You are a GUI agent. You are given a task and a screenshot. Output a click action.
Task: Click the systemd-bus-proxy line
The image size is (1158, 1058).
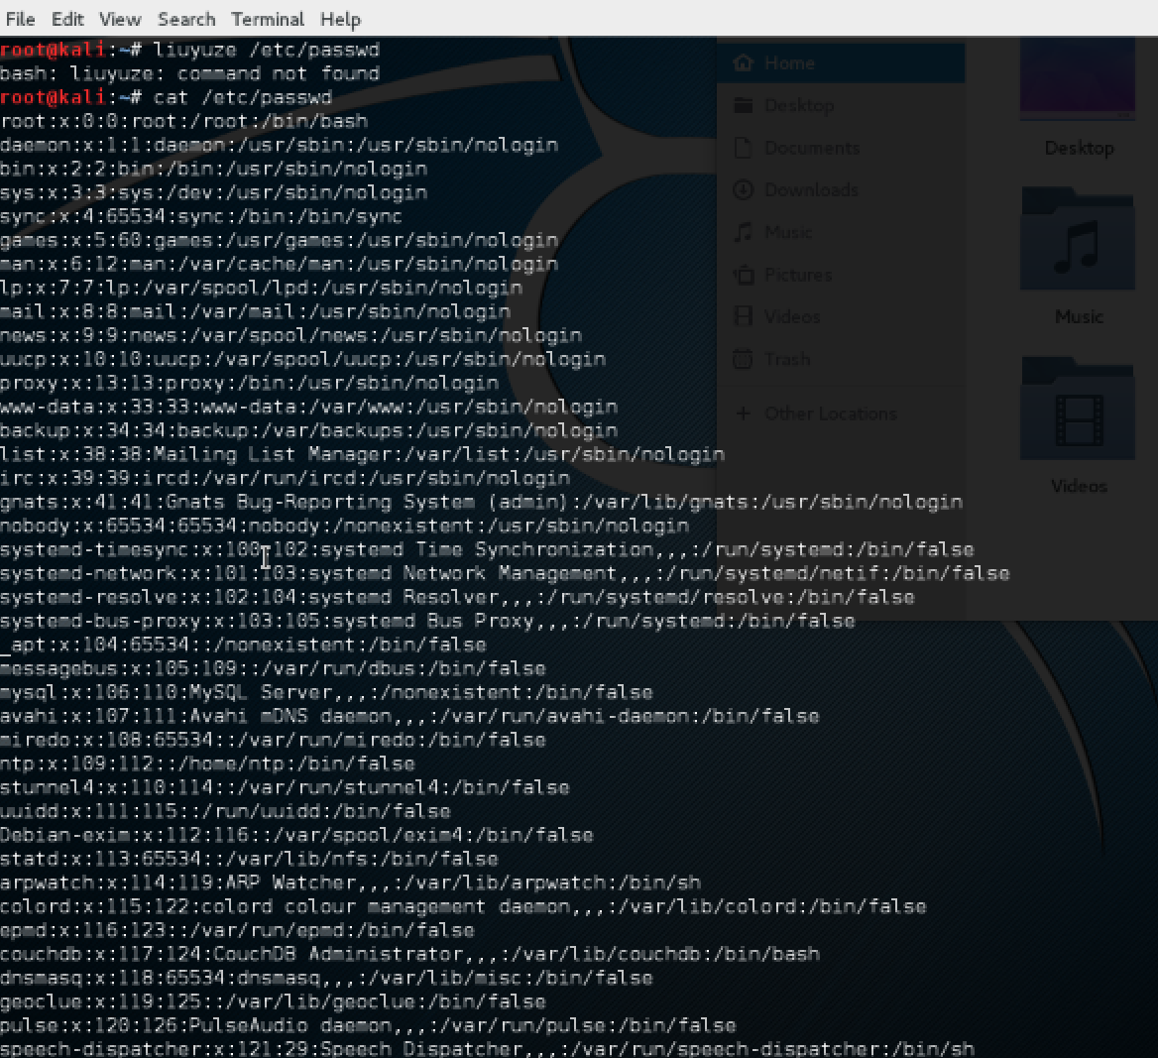427,621
